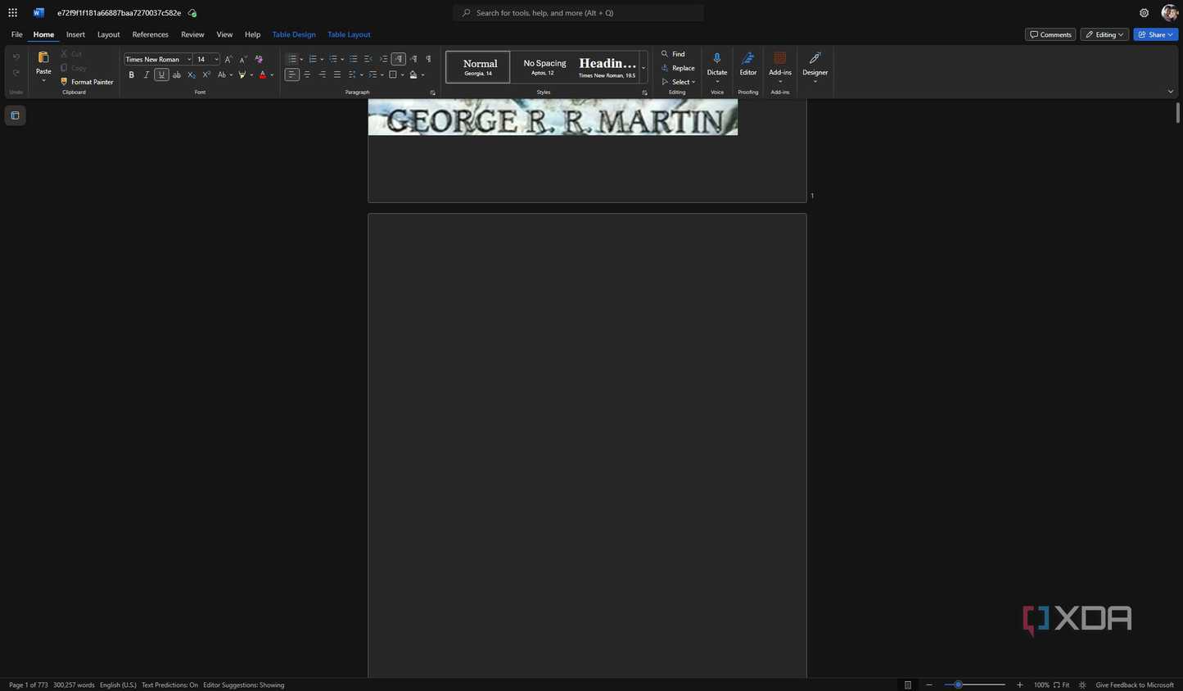This screenshot has height=691, width=1183.
Task: Open Editor Suggestions: Showing status
Action: tap(244, 685)
